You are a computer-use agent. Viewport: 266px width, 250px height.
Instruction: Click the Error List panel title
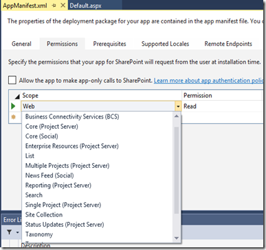(x=12, y=220)
